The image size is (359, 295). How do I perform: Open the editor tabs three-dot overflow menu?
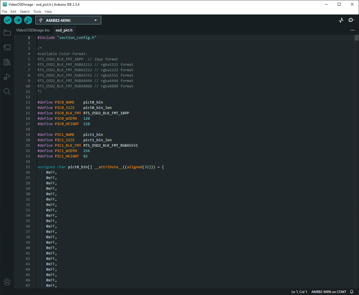tap(352, 30)
